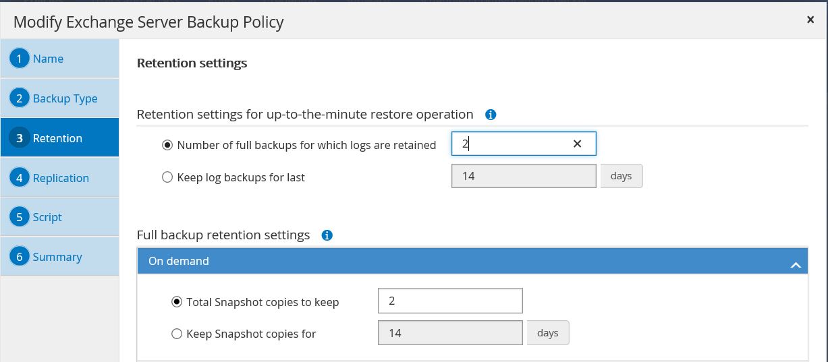Click info icon beside up-to-the-minute restore heading
Image resolution: width=828 pixels, height=362 pixels.
click(491, 115)
